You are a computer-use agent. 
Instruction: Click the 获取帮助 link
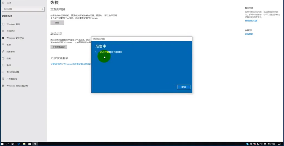(x=249, y=34)
